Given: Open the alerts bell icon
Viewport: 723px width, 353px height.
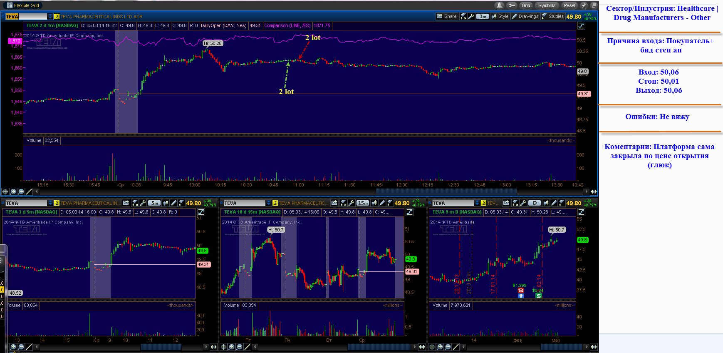Looking at the screenshot, I should (499, 5).
